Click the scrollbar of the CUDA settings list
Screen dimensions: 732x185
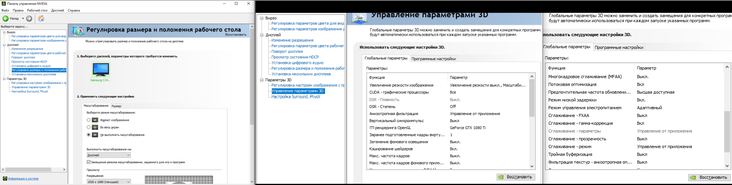click(532, 121)
